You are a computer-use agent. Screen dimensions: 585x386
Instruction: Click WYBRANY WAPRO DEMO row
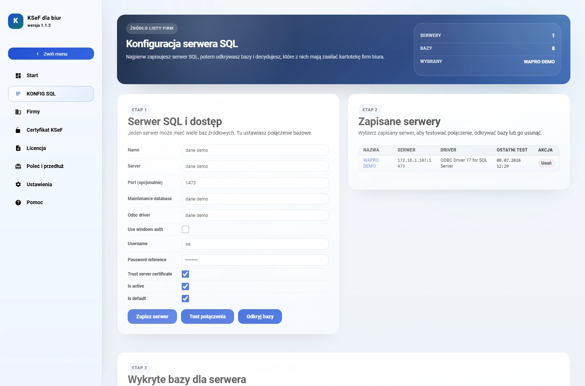click(x=487, y=61)
